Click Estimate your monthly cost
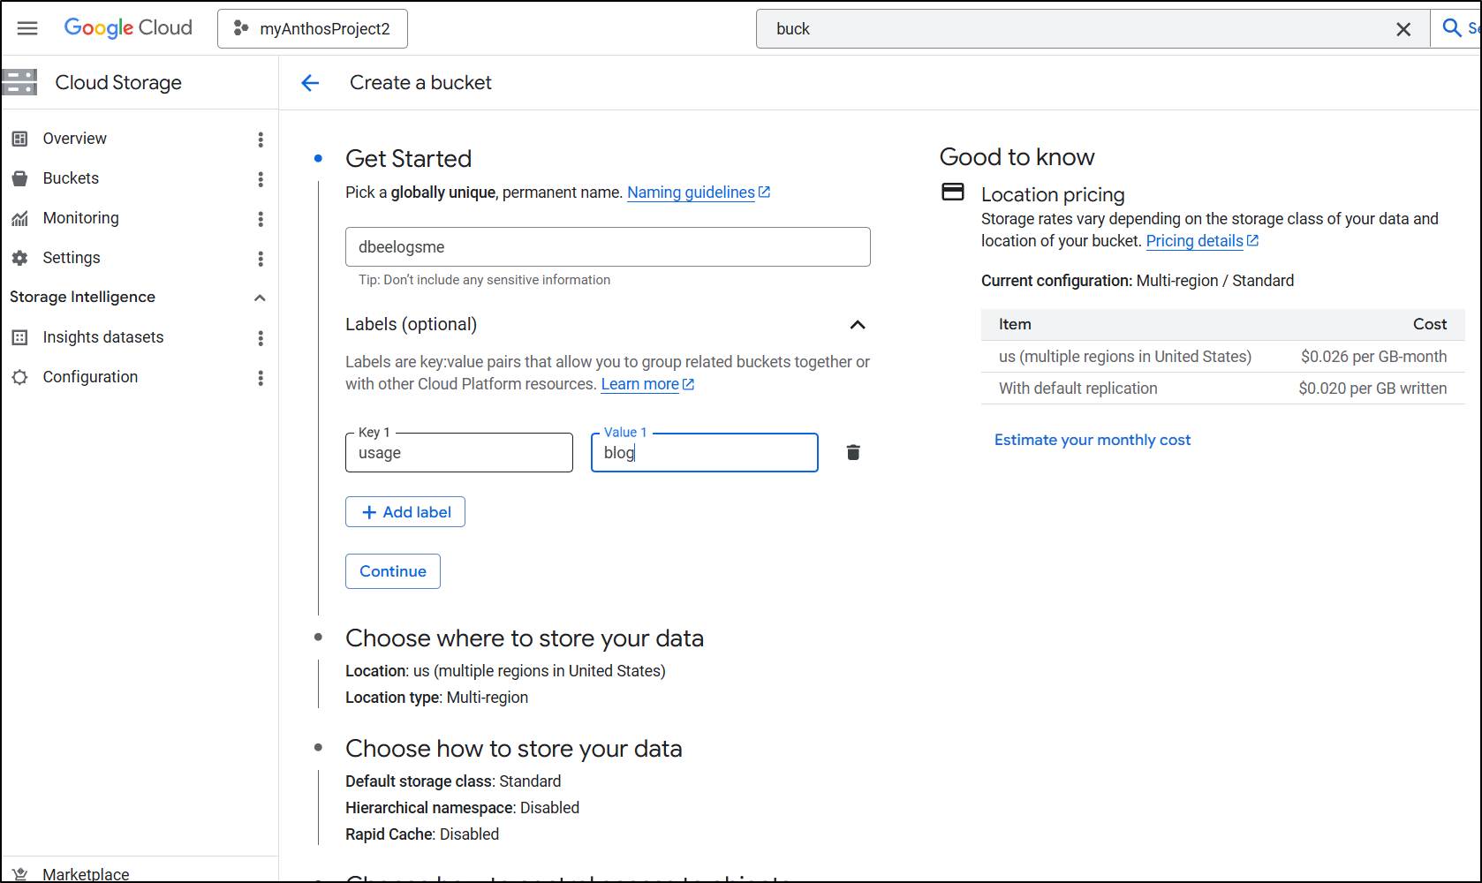1482x883 pixels. [1093, 440]
